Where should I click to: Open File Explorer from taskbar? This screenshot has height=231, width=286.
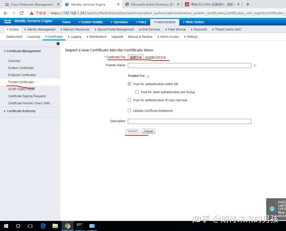(55, 226)
